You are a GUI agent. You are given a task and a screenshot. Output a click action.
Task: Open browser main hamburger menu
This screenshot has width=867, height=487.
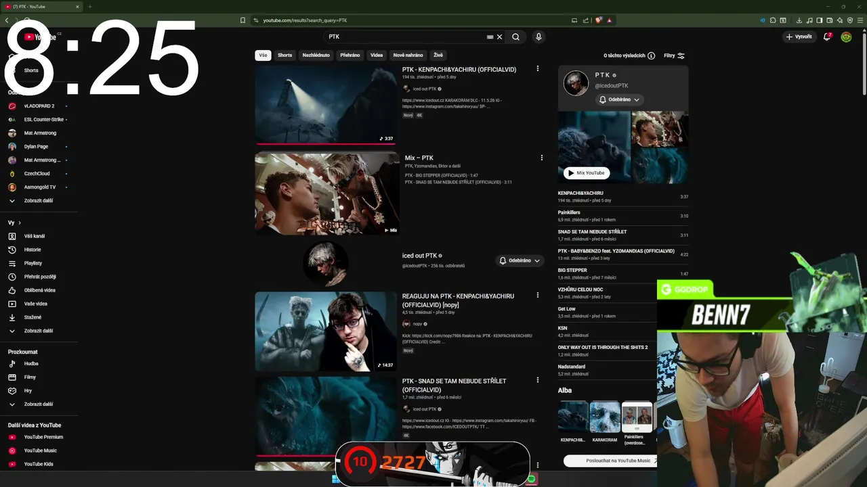pyautogui.click(x=861, y=20)
